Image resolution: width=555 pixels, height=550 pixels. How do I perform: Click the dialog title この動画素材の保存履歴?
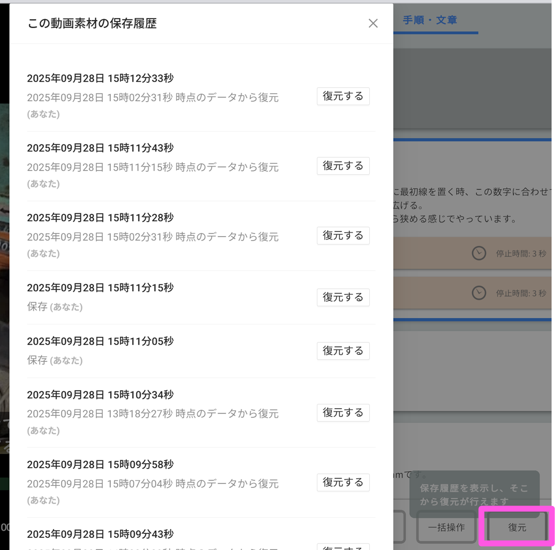[x=92, y=23]
